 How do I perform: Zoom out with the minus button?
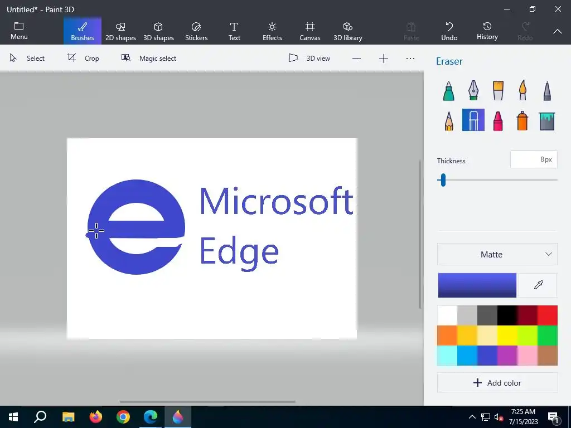click(356, 59)
